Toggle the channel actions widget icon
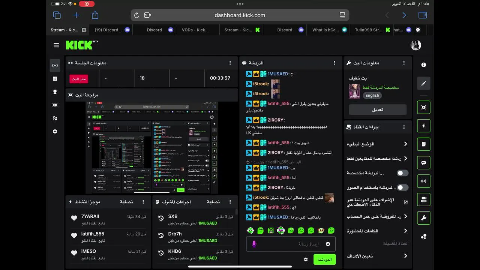 click(x=424, y=199)
